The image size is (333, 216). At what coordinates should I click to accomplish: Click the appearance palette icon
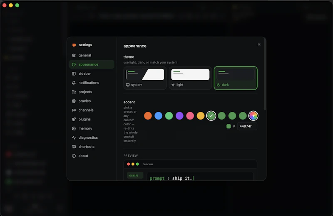pos(74,64)
